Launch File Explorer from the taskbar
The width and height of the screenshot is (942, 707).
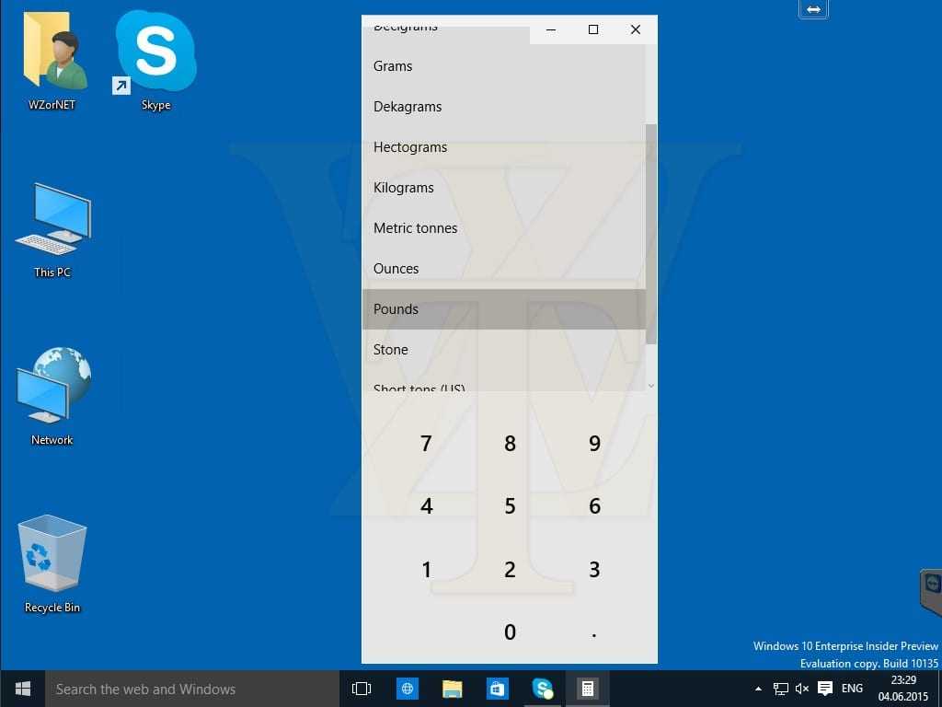click(452, 689)
